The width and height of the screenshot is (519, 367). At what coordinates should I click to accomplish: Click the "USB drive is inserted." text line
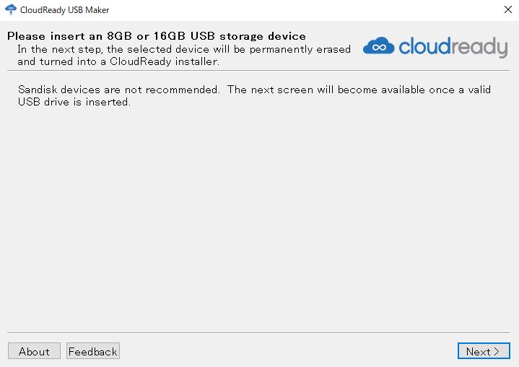[x=74, y=102]
